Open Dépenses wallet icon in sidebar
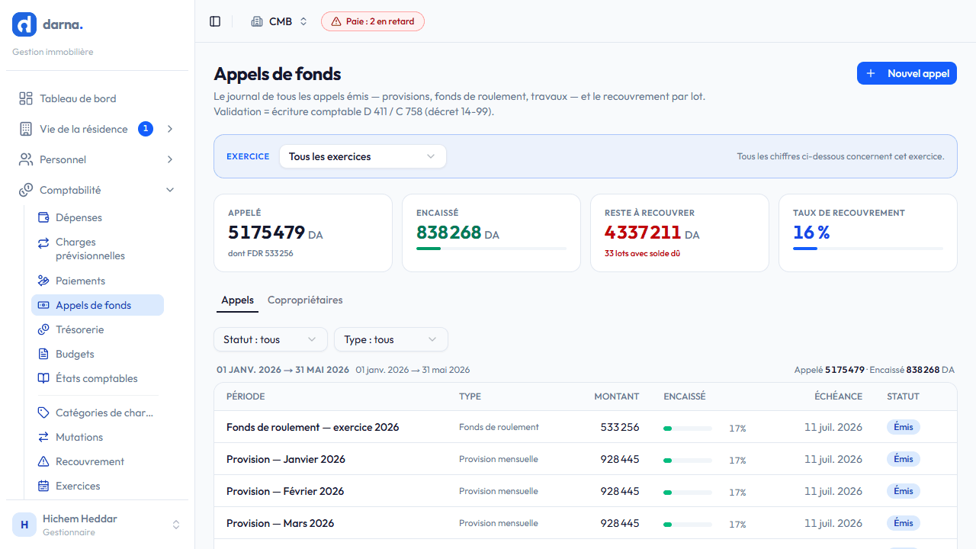Image resolution: width=976 pixels, height=549 pixels. [x=43, y=217]
